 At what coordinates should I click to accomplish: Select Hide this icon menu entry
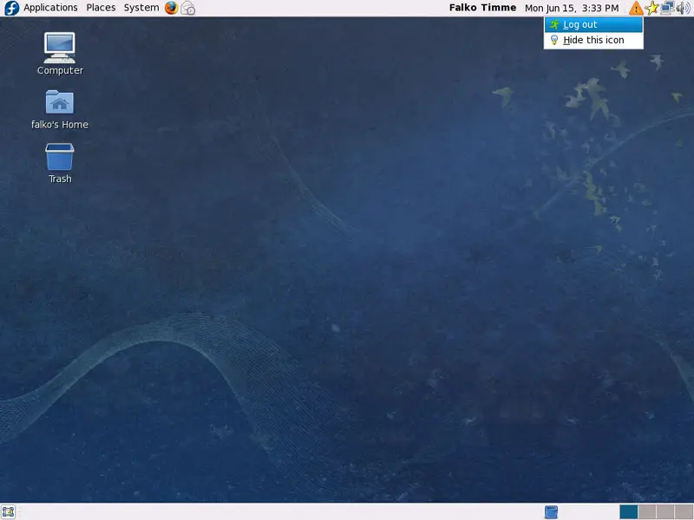pyautogui.click(x=593, y=40)
